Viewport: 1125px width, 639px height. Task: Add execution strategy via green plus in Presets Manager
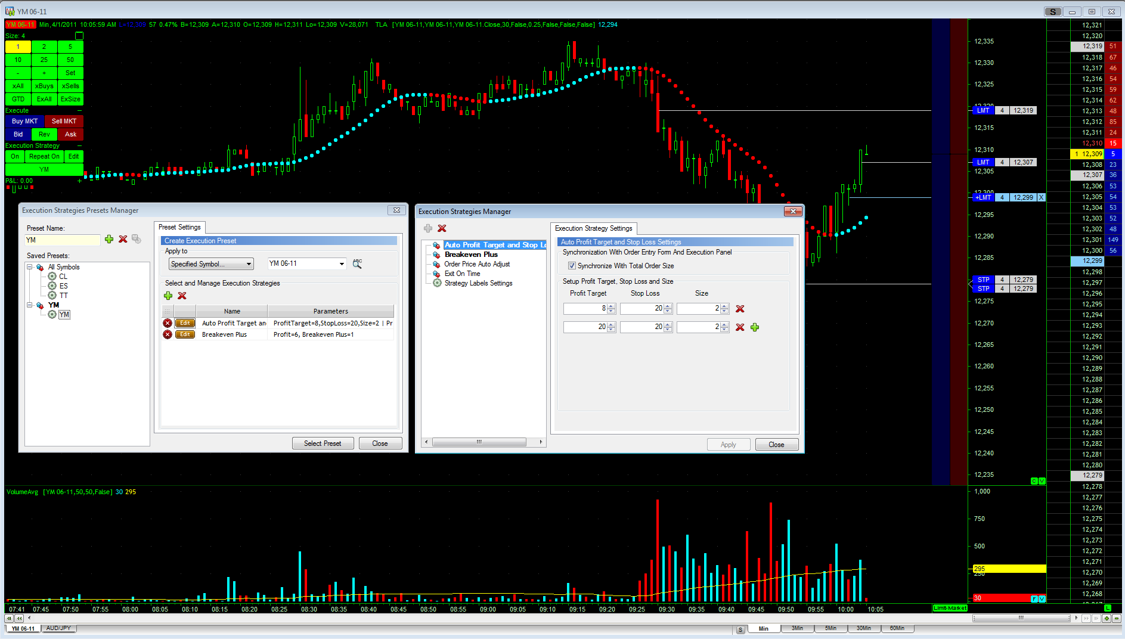168,296
